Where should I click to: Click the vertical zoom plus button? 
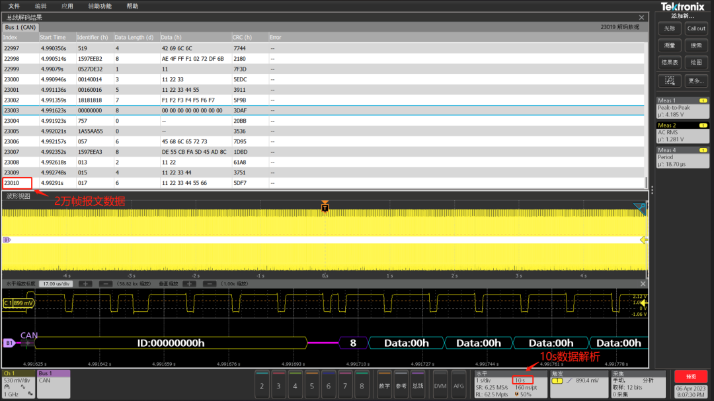pyautogui.click(x=189, y=283)
